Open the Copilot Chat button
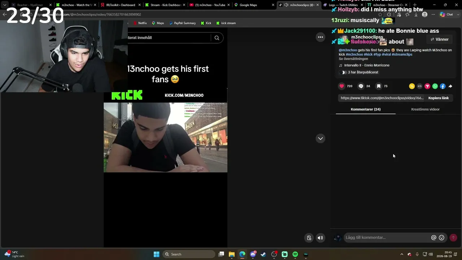The width and height of the screenshot is (462, 260). [x=446, y=14]
